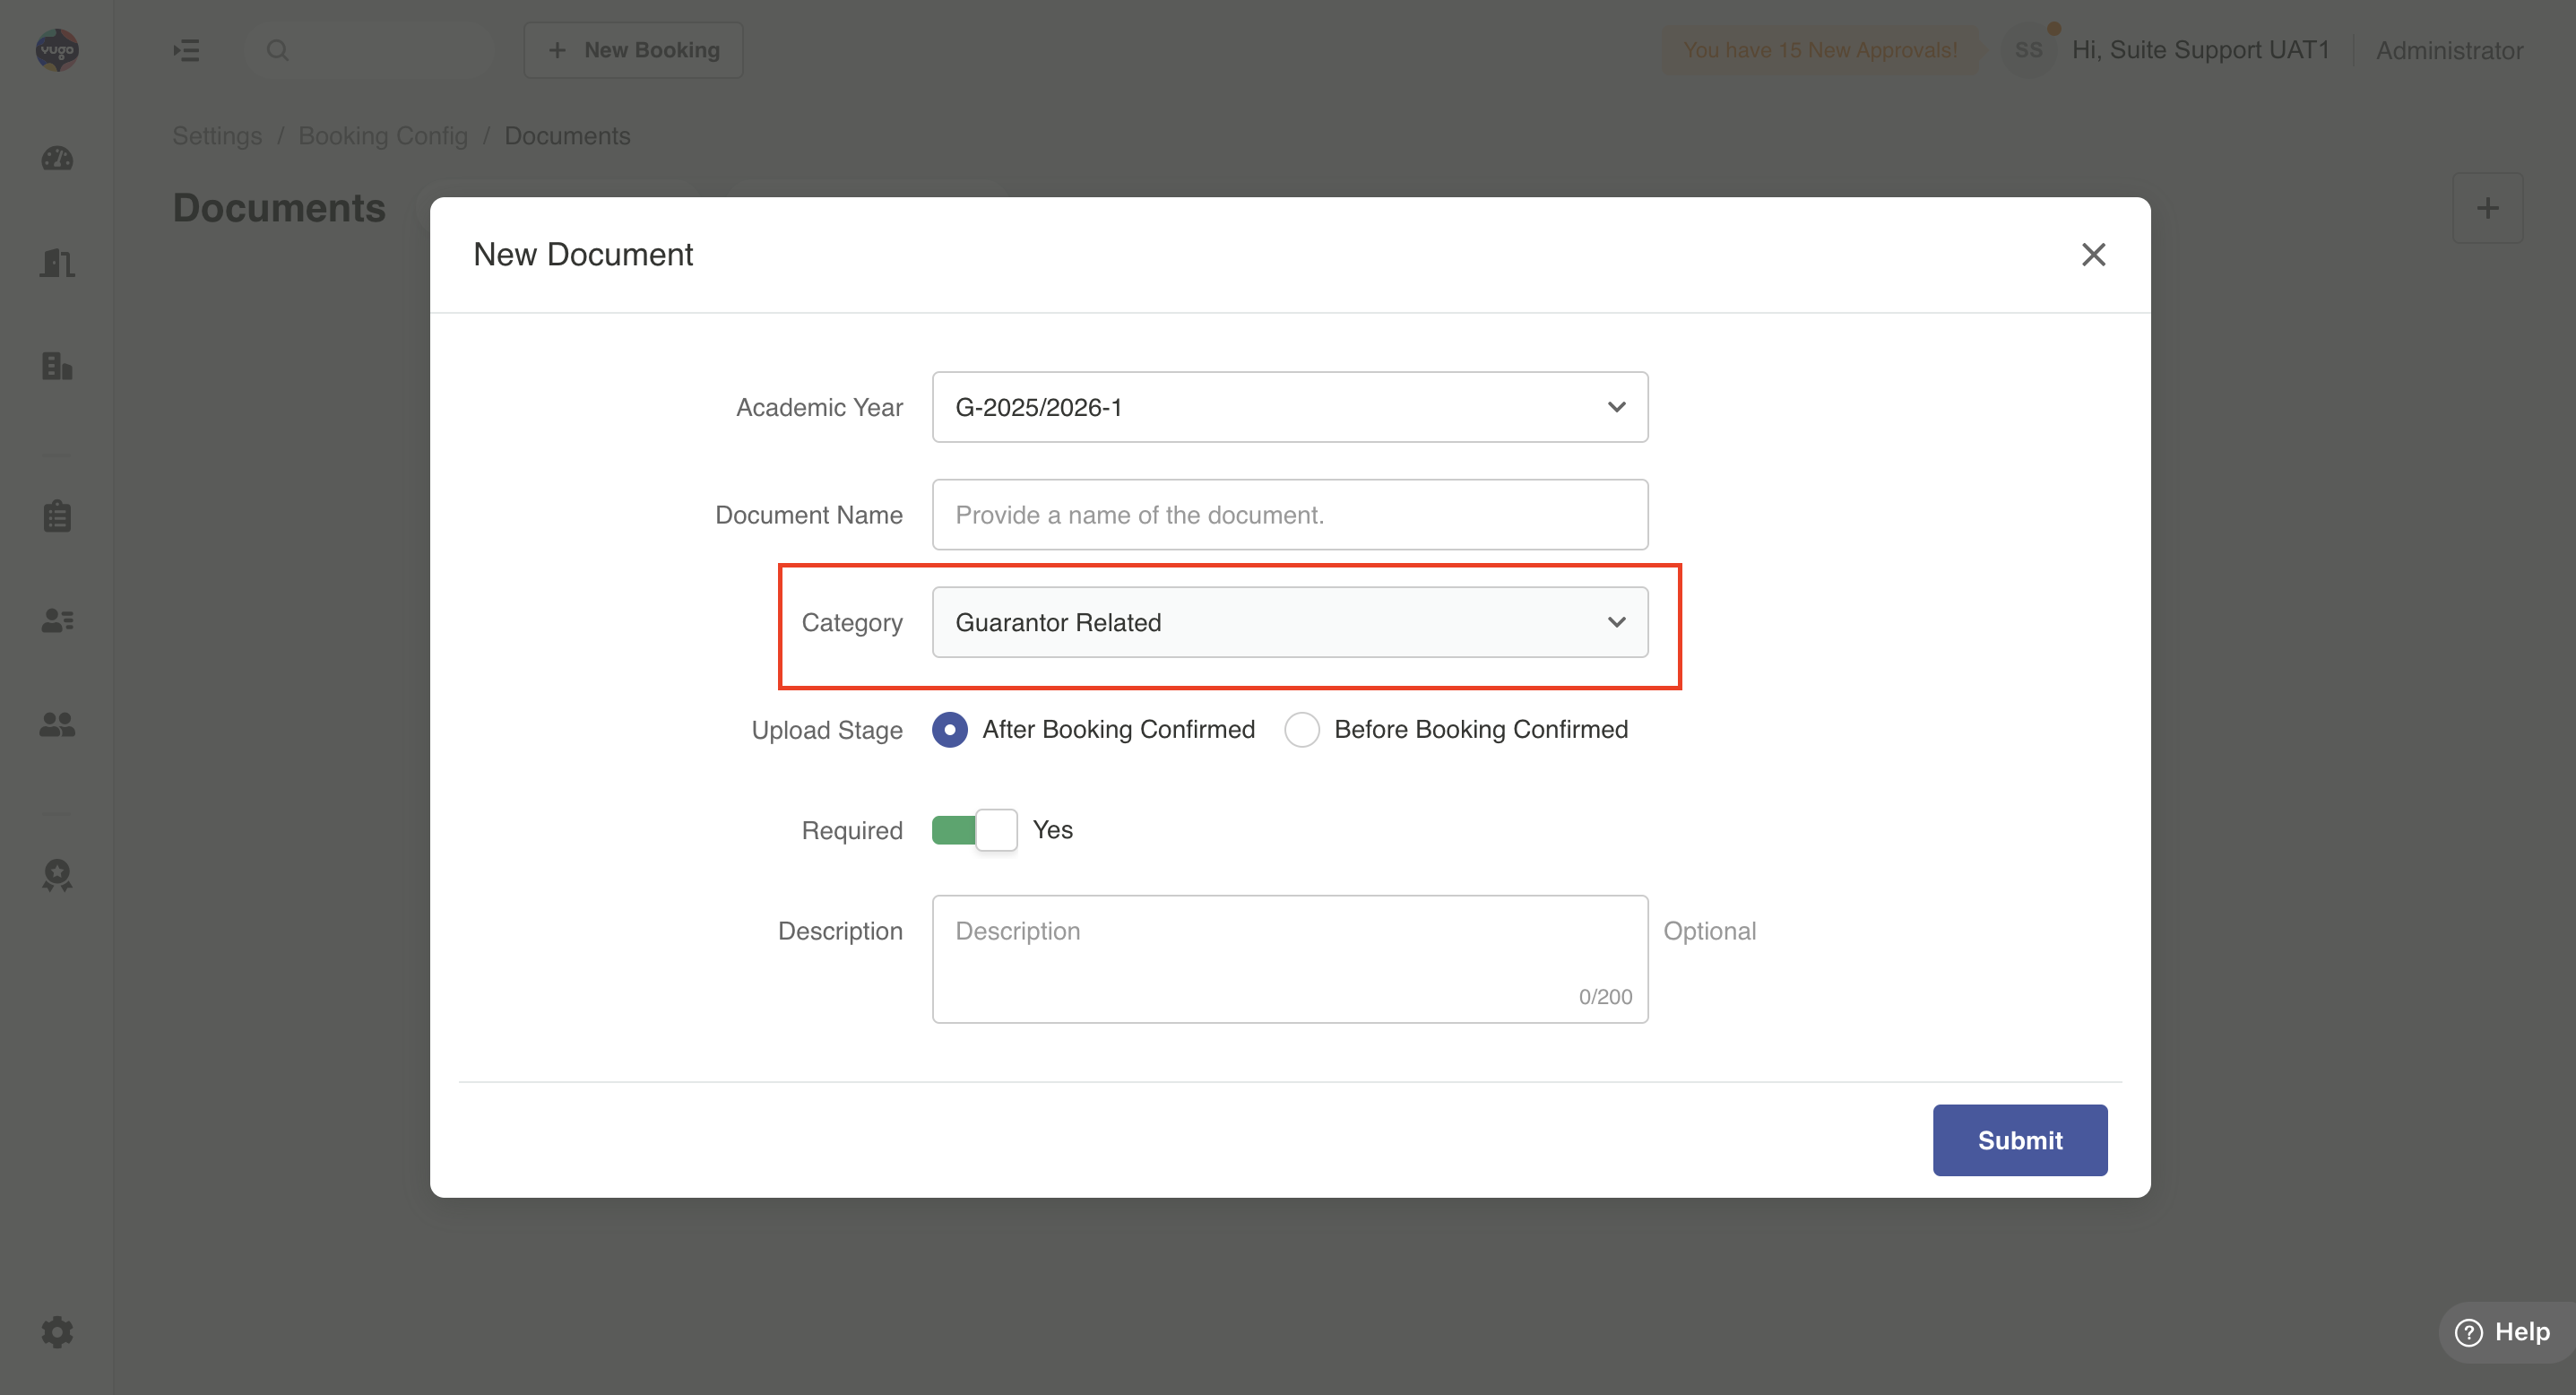Image resolution: width=2576 pixels, height=1395 pixels.
Task: Open the buildings sidebar icon
Action: click(57, 366)
